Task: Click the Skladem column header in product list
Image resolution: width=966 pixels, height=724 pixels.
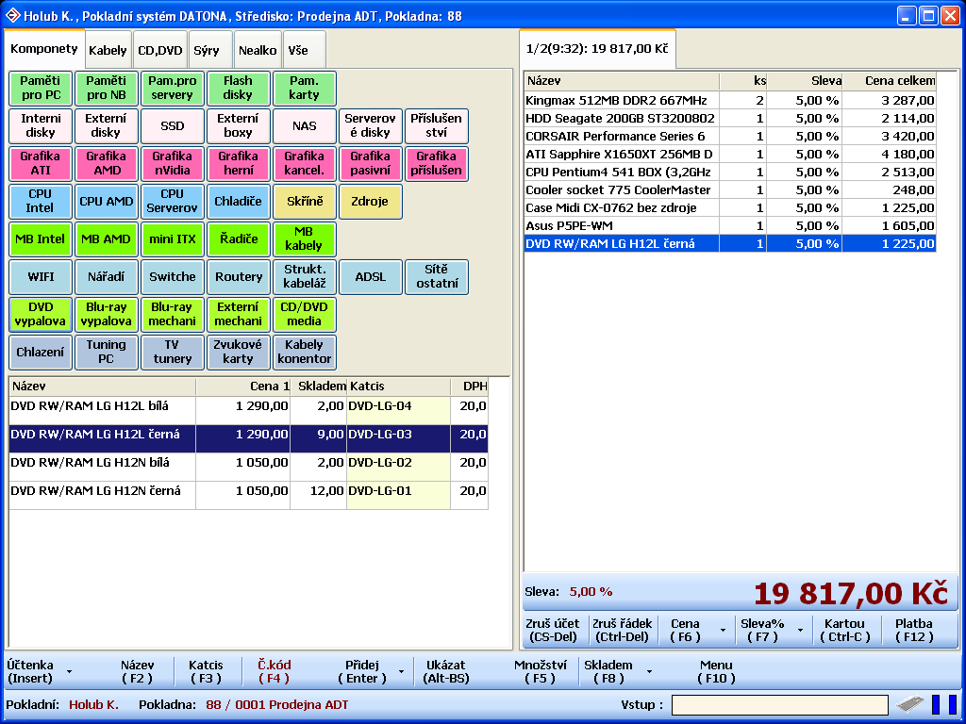Action: tap(319, 387)
